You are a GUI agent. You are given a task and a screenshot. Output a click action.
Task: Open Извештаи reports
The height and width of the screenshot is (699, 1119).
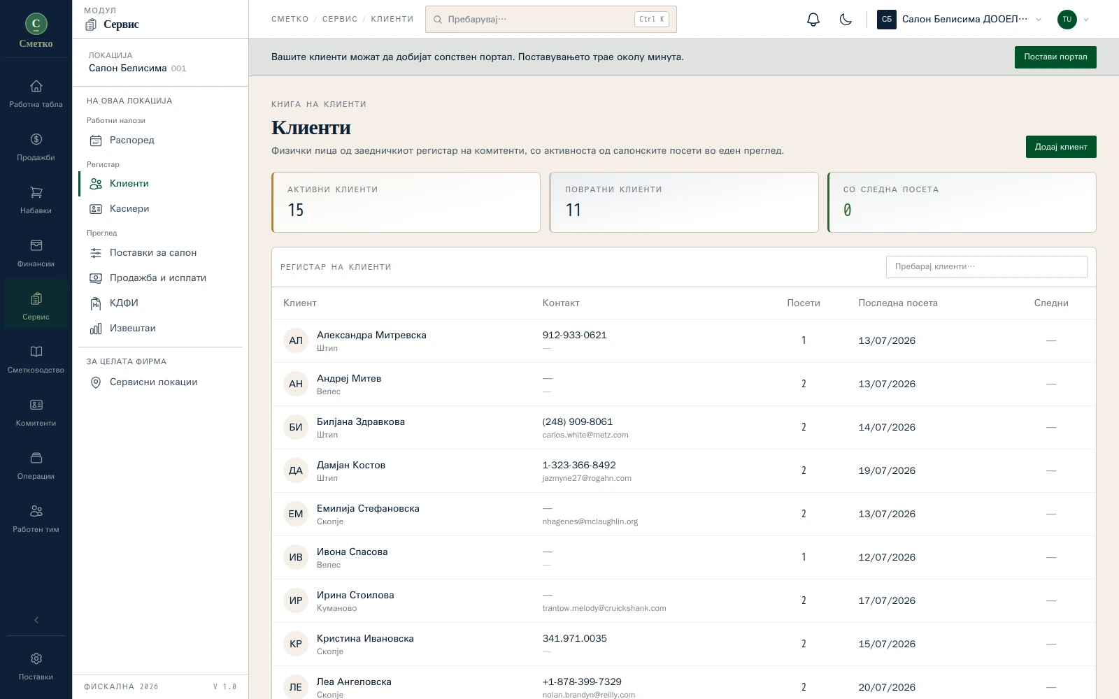point(160,329)
